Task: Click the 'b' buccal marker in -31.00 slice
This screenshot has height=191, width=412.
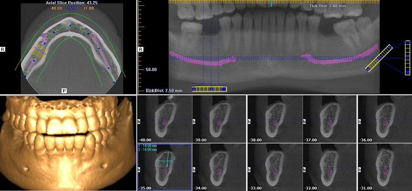Action: coord(360,170)
